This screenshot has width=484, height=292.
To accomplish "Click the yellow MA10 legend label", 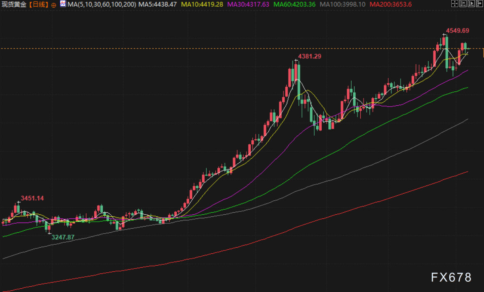I will pos(202,5).
